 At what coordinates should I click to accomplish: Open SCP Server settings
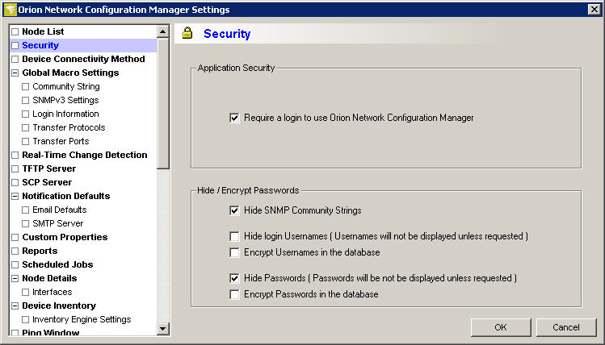pyautogui.click(x=47, y=182)
